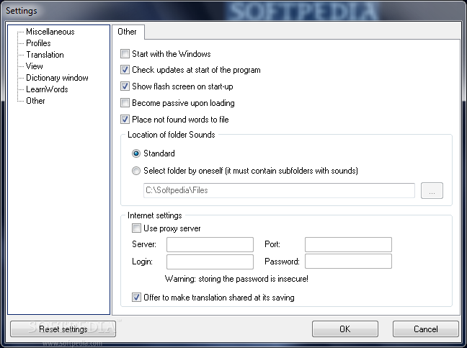Focus the proxy Port input field
This screenshot has width=467, height=348.
pyautogui.click(x=348, y=244)
